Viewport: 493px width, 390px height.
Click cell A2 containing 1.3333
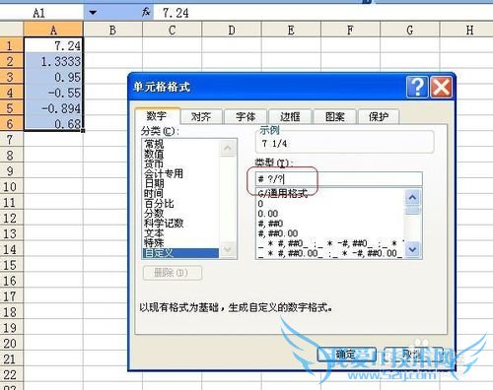[53, 61]
